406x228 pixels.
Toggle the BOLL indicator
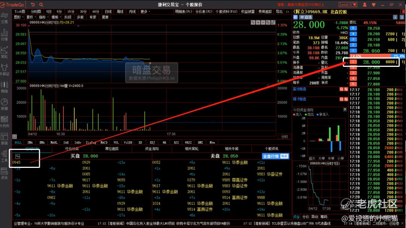(18, 142)
